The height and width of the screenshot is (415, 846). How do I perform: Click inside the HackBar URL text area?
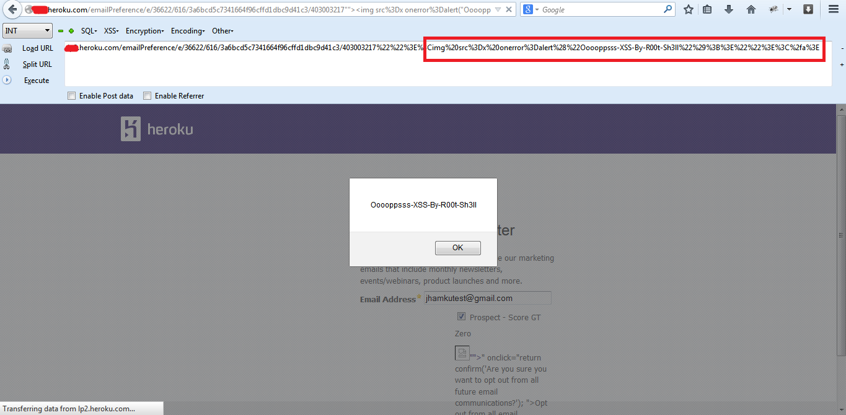pos(448,64)
